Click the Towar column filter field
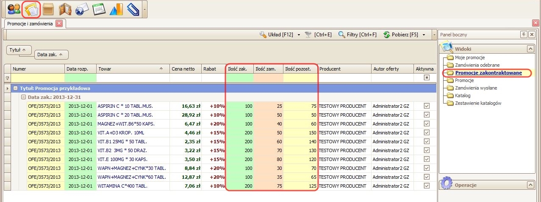The height and width of the screenshot is (202, 541). (x=132, y=78)
